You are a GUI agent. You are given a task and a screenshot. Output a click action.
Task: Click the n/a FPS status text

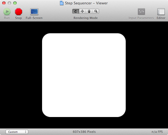tap(157, 132)
